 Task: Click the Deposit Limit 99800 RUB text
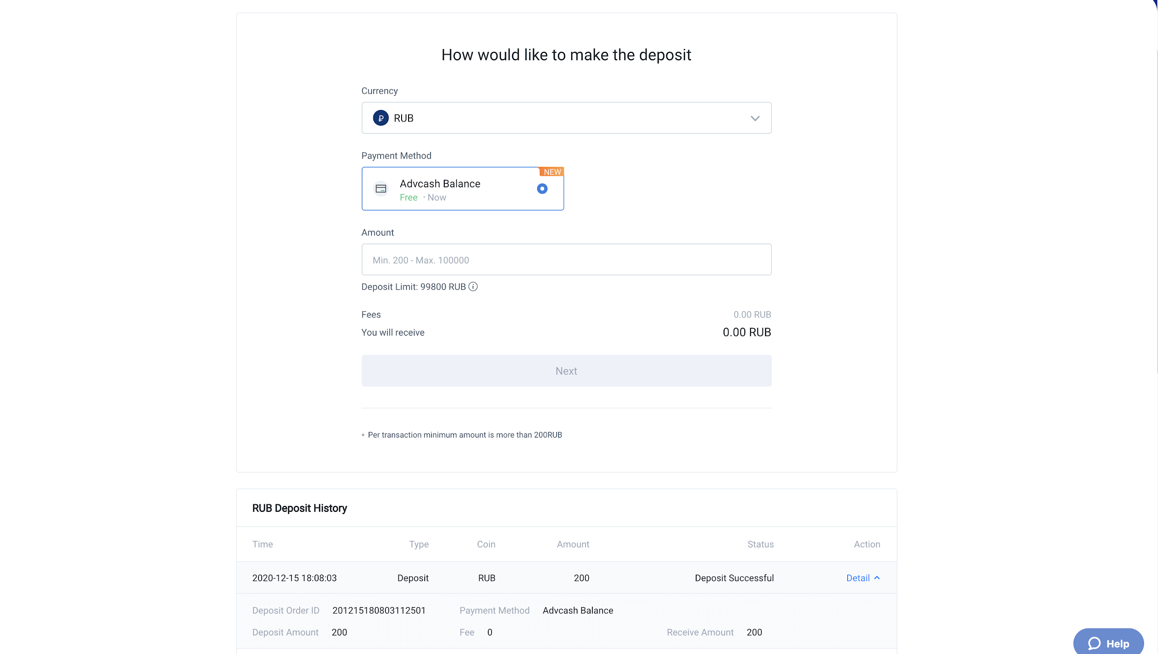pyautogui.click(x=414, y=287)
